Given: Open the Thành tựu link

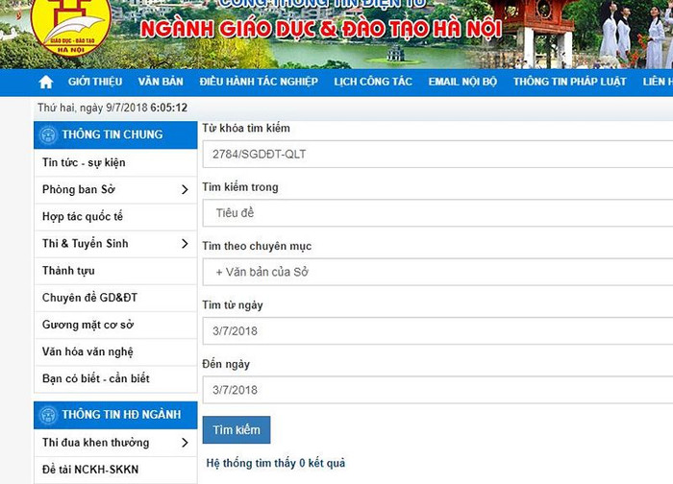Looking at the screenshot, I should (x=68, y=271).
